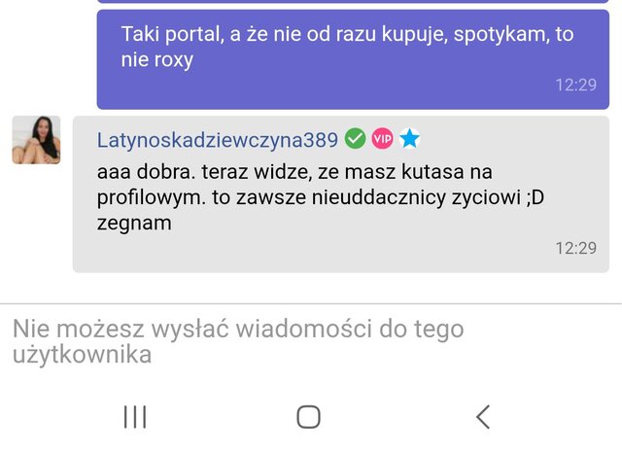Tap the 'aaa dobra' line of received message
The height and width of the screenshot is (453, 622).
(x=294, y=172)
